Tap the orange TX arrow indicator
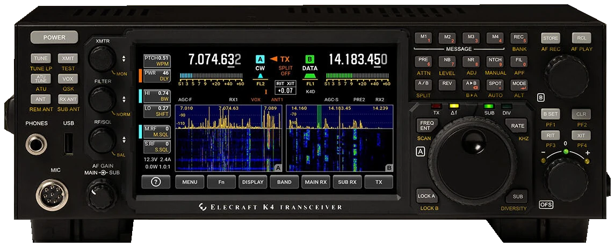Image resolution: width=615 pixels, height=247 pixels. pos(273,59)
